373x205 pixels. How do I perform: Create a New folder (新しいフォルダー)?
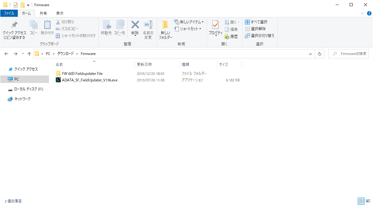point(165,30)
